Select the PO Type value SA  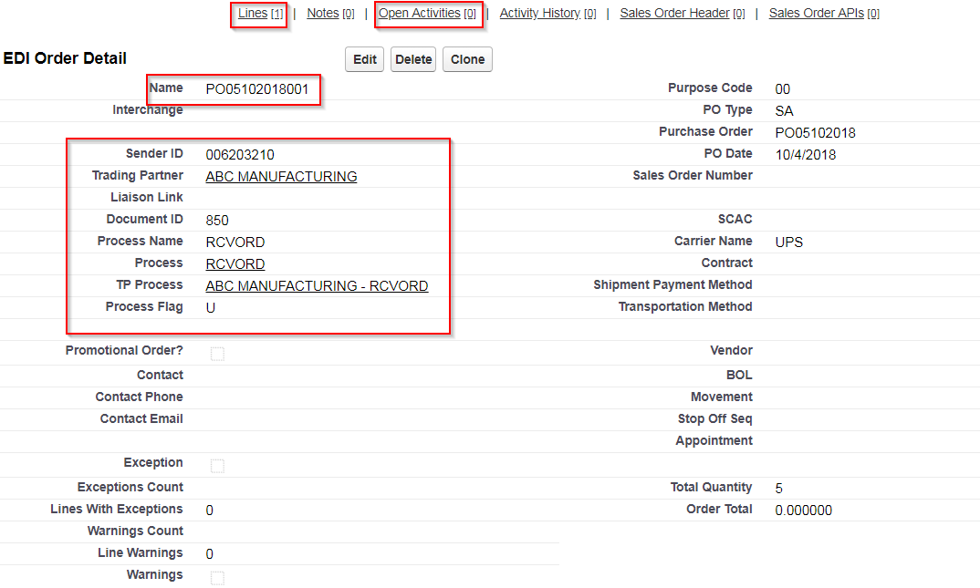coord(784,111)
